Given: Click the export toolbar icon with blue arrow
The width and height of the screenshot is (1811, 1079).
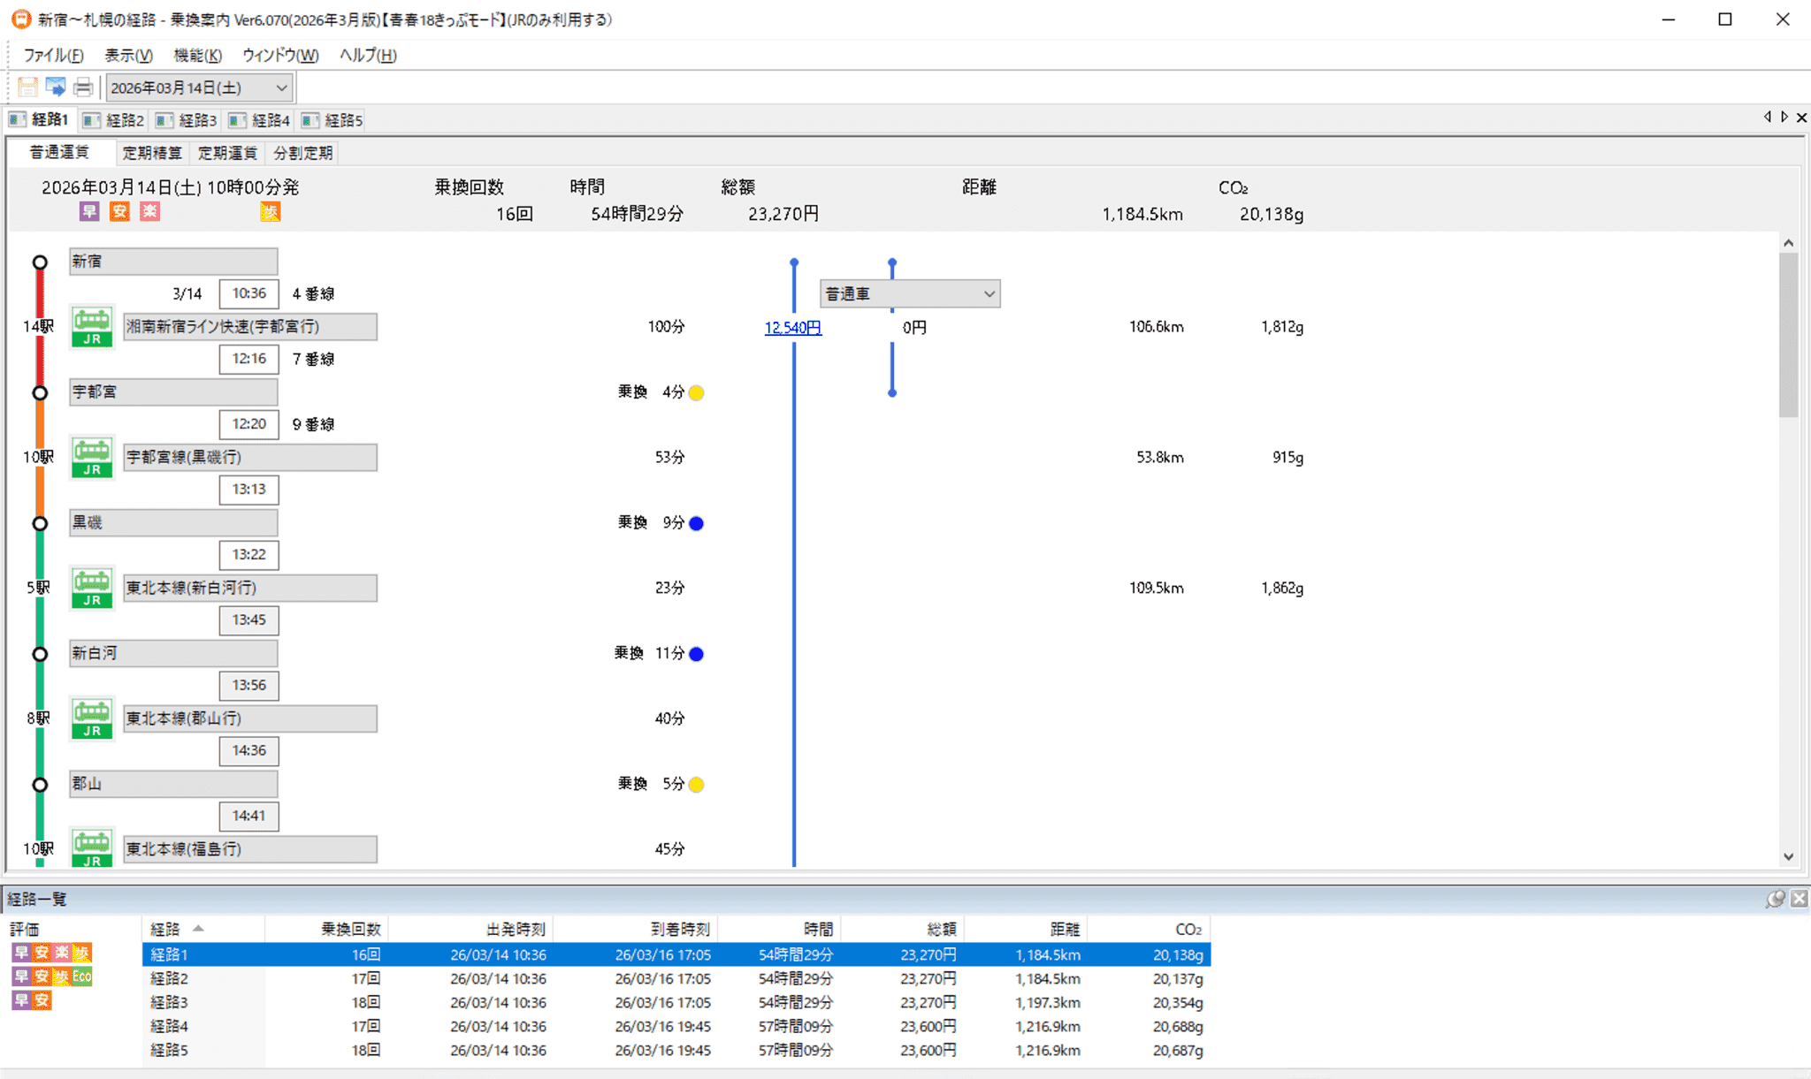Looking at the screenshot, I should point(56,87).
